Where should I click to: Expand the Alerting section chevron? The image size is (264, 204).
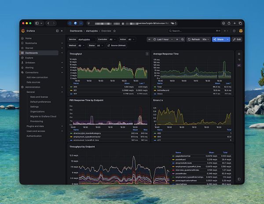pos(62,67)
